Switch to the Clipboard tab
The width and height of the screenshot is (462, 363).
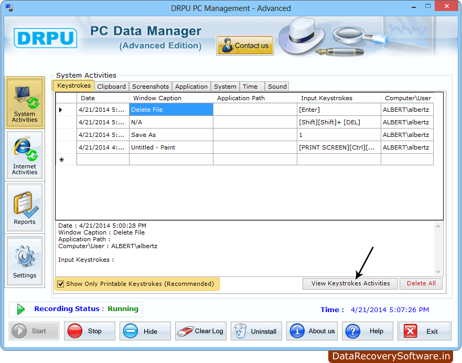111,87
